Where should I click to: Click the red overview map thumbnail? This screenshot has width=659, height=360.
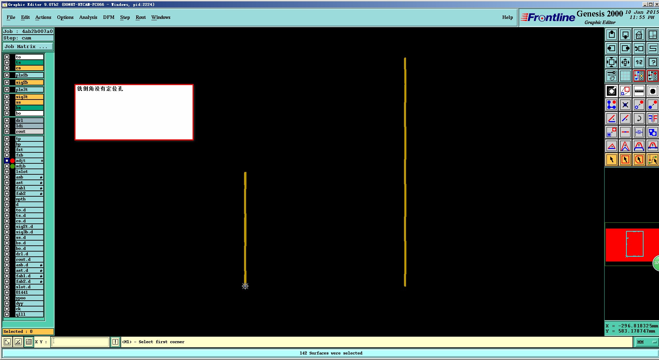[632, 245]
